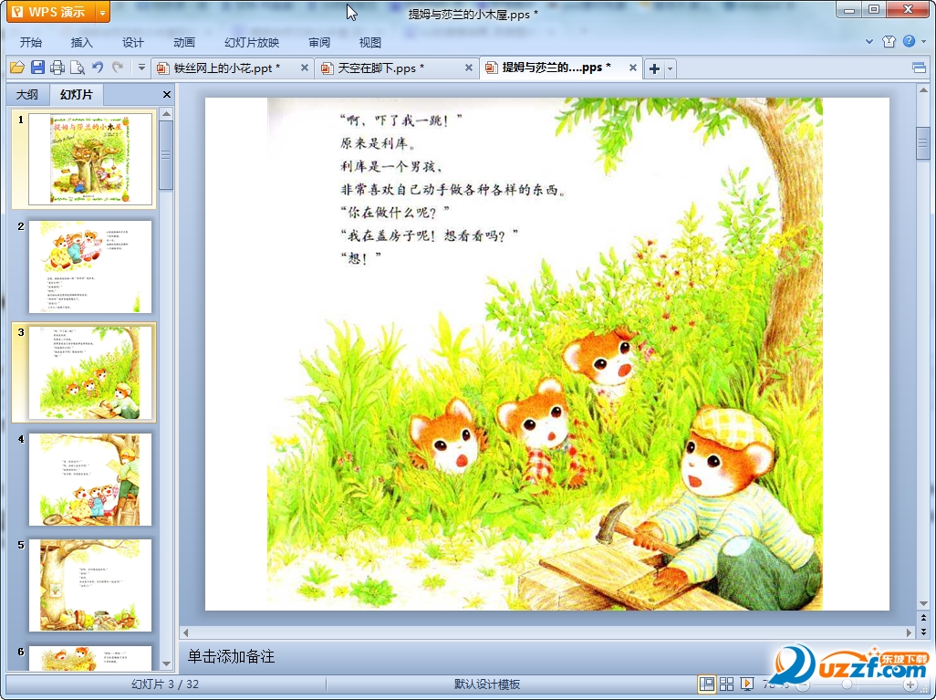Select slide 5 thumbnail

point(90,585)
